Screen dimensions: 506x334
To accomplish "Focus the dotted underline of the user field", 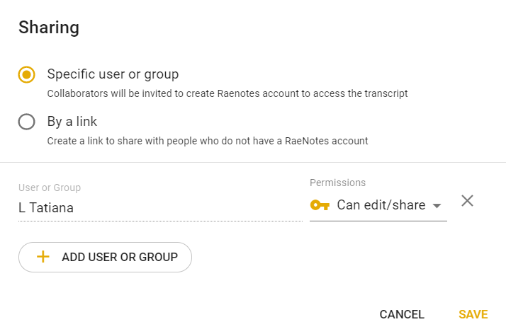I will tap(160, 221).
